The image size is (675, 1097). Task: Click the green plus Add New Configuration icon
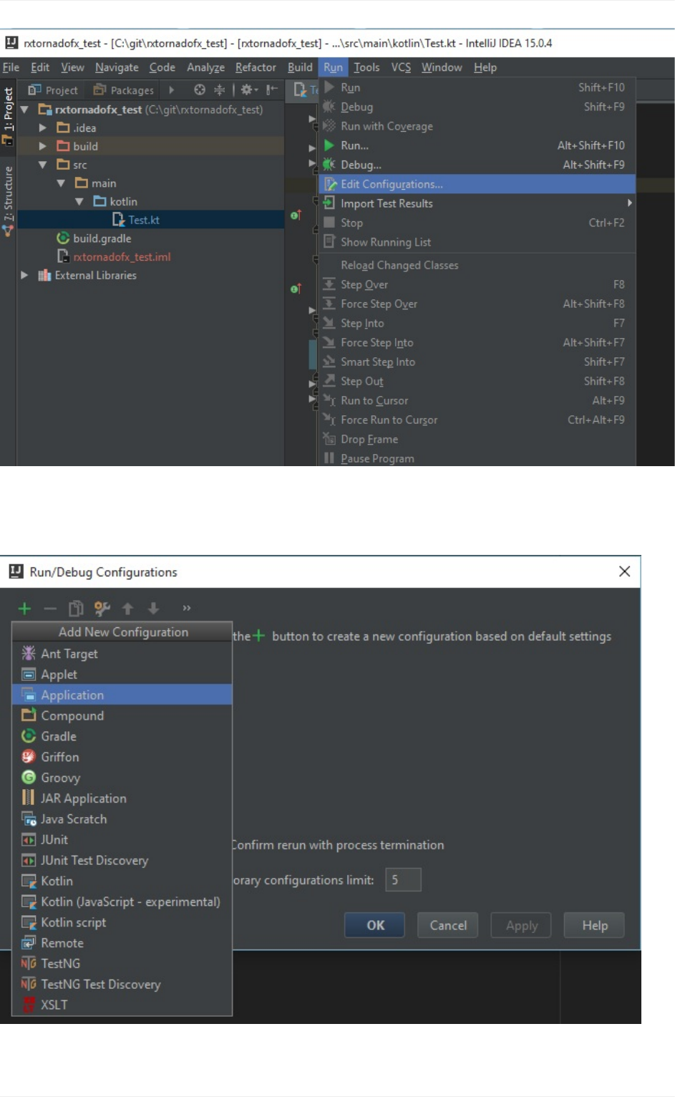point(24,609)
